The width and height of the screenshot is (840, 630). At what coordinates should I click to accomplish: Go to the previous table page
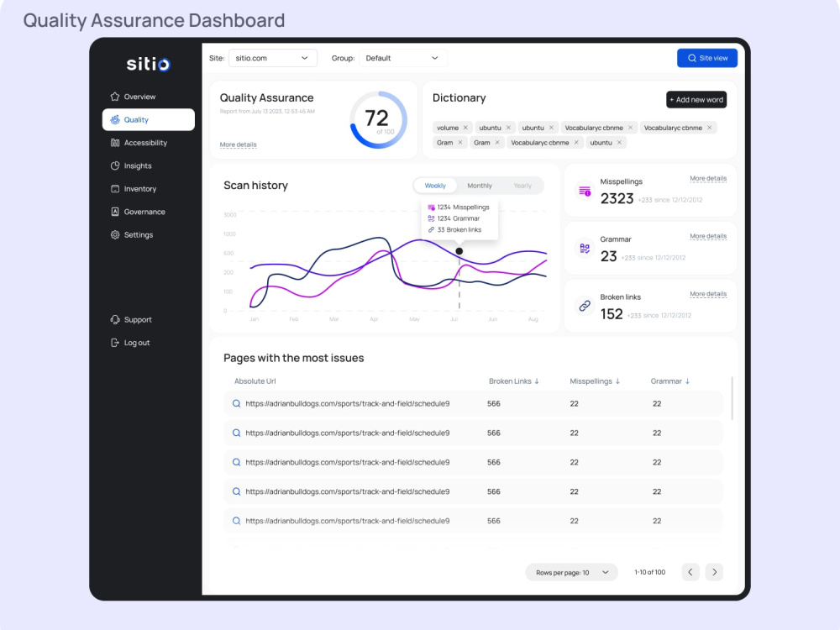(690, 572)
